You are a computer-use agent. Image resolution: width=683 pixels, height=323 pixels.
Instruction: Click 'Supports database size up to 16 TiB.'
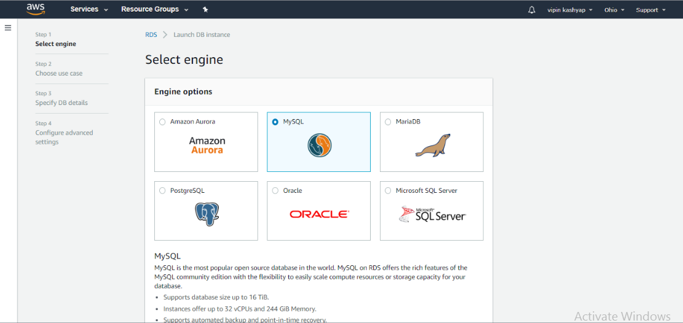click(216, 297)
